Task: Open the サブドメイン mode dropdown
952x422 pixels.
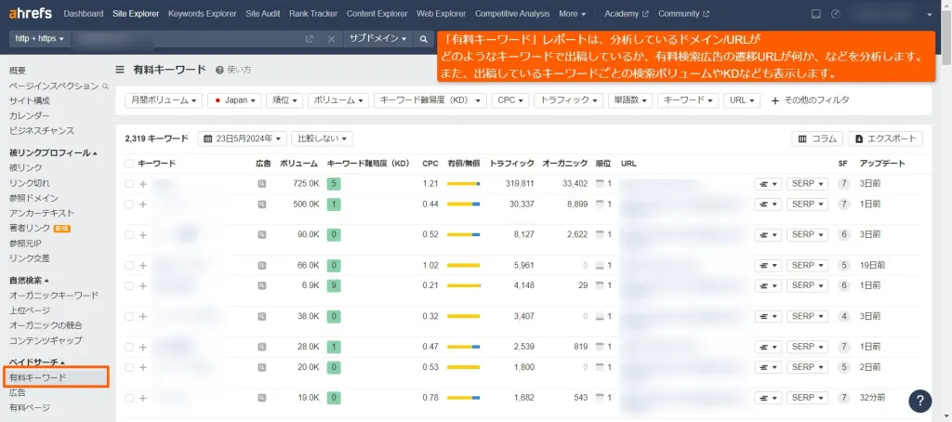Action: [377, 38]
